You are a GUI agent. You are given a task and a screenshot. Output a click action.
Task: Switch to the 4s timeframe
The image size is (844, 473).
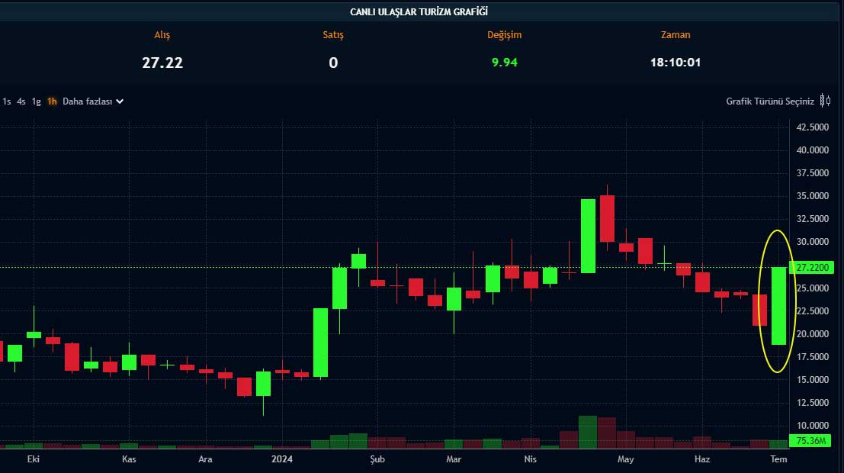point(21,101)
